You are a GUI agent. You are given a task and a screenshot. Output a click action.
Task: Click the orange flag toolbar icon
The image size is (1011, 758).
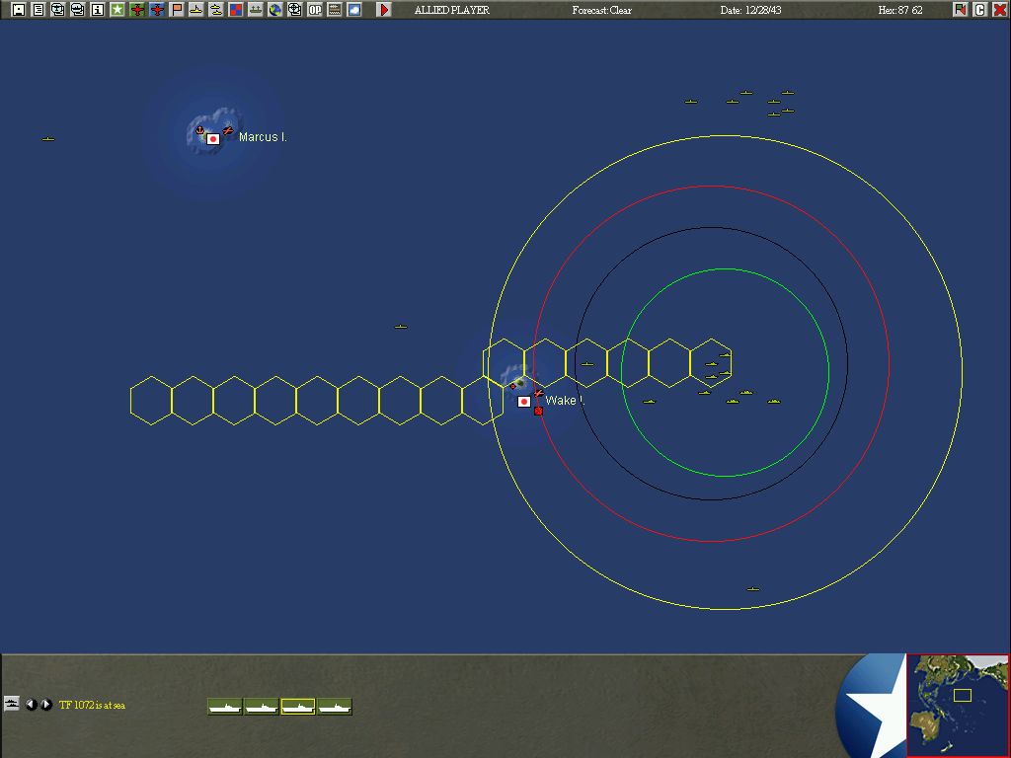tap(177, 10)
